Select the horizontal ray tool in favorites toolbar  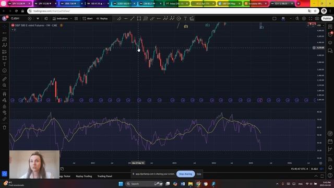click(159, 19)
